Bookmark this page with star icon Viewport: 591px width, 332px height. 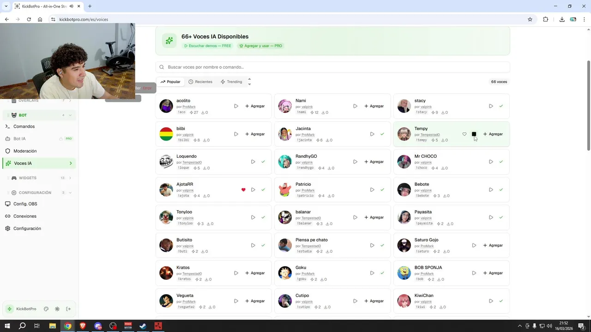(530, 19)
